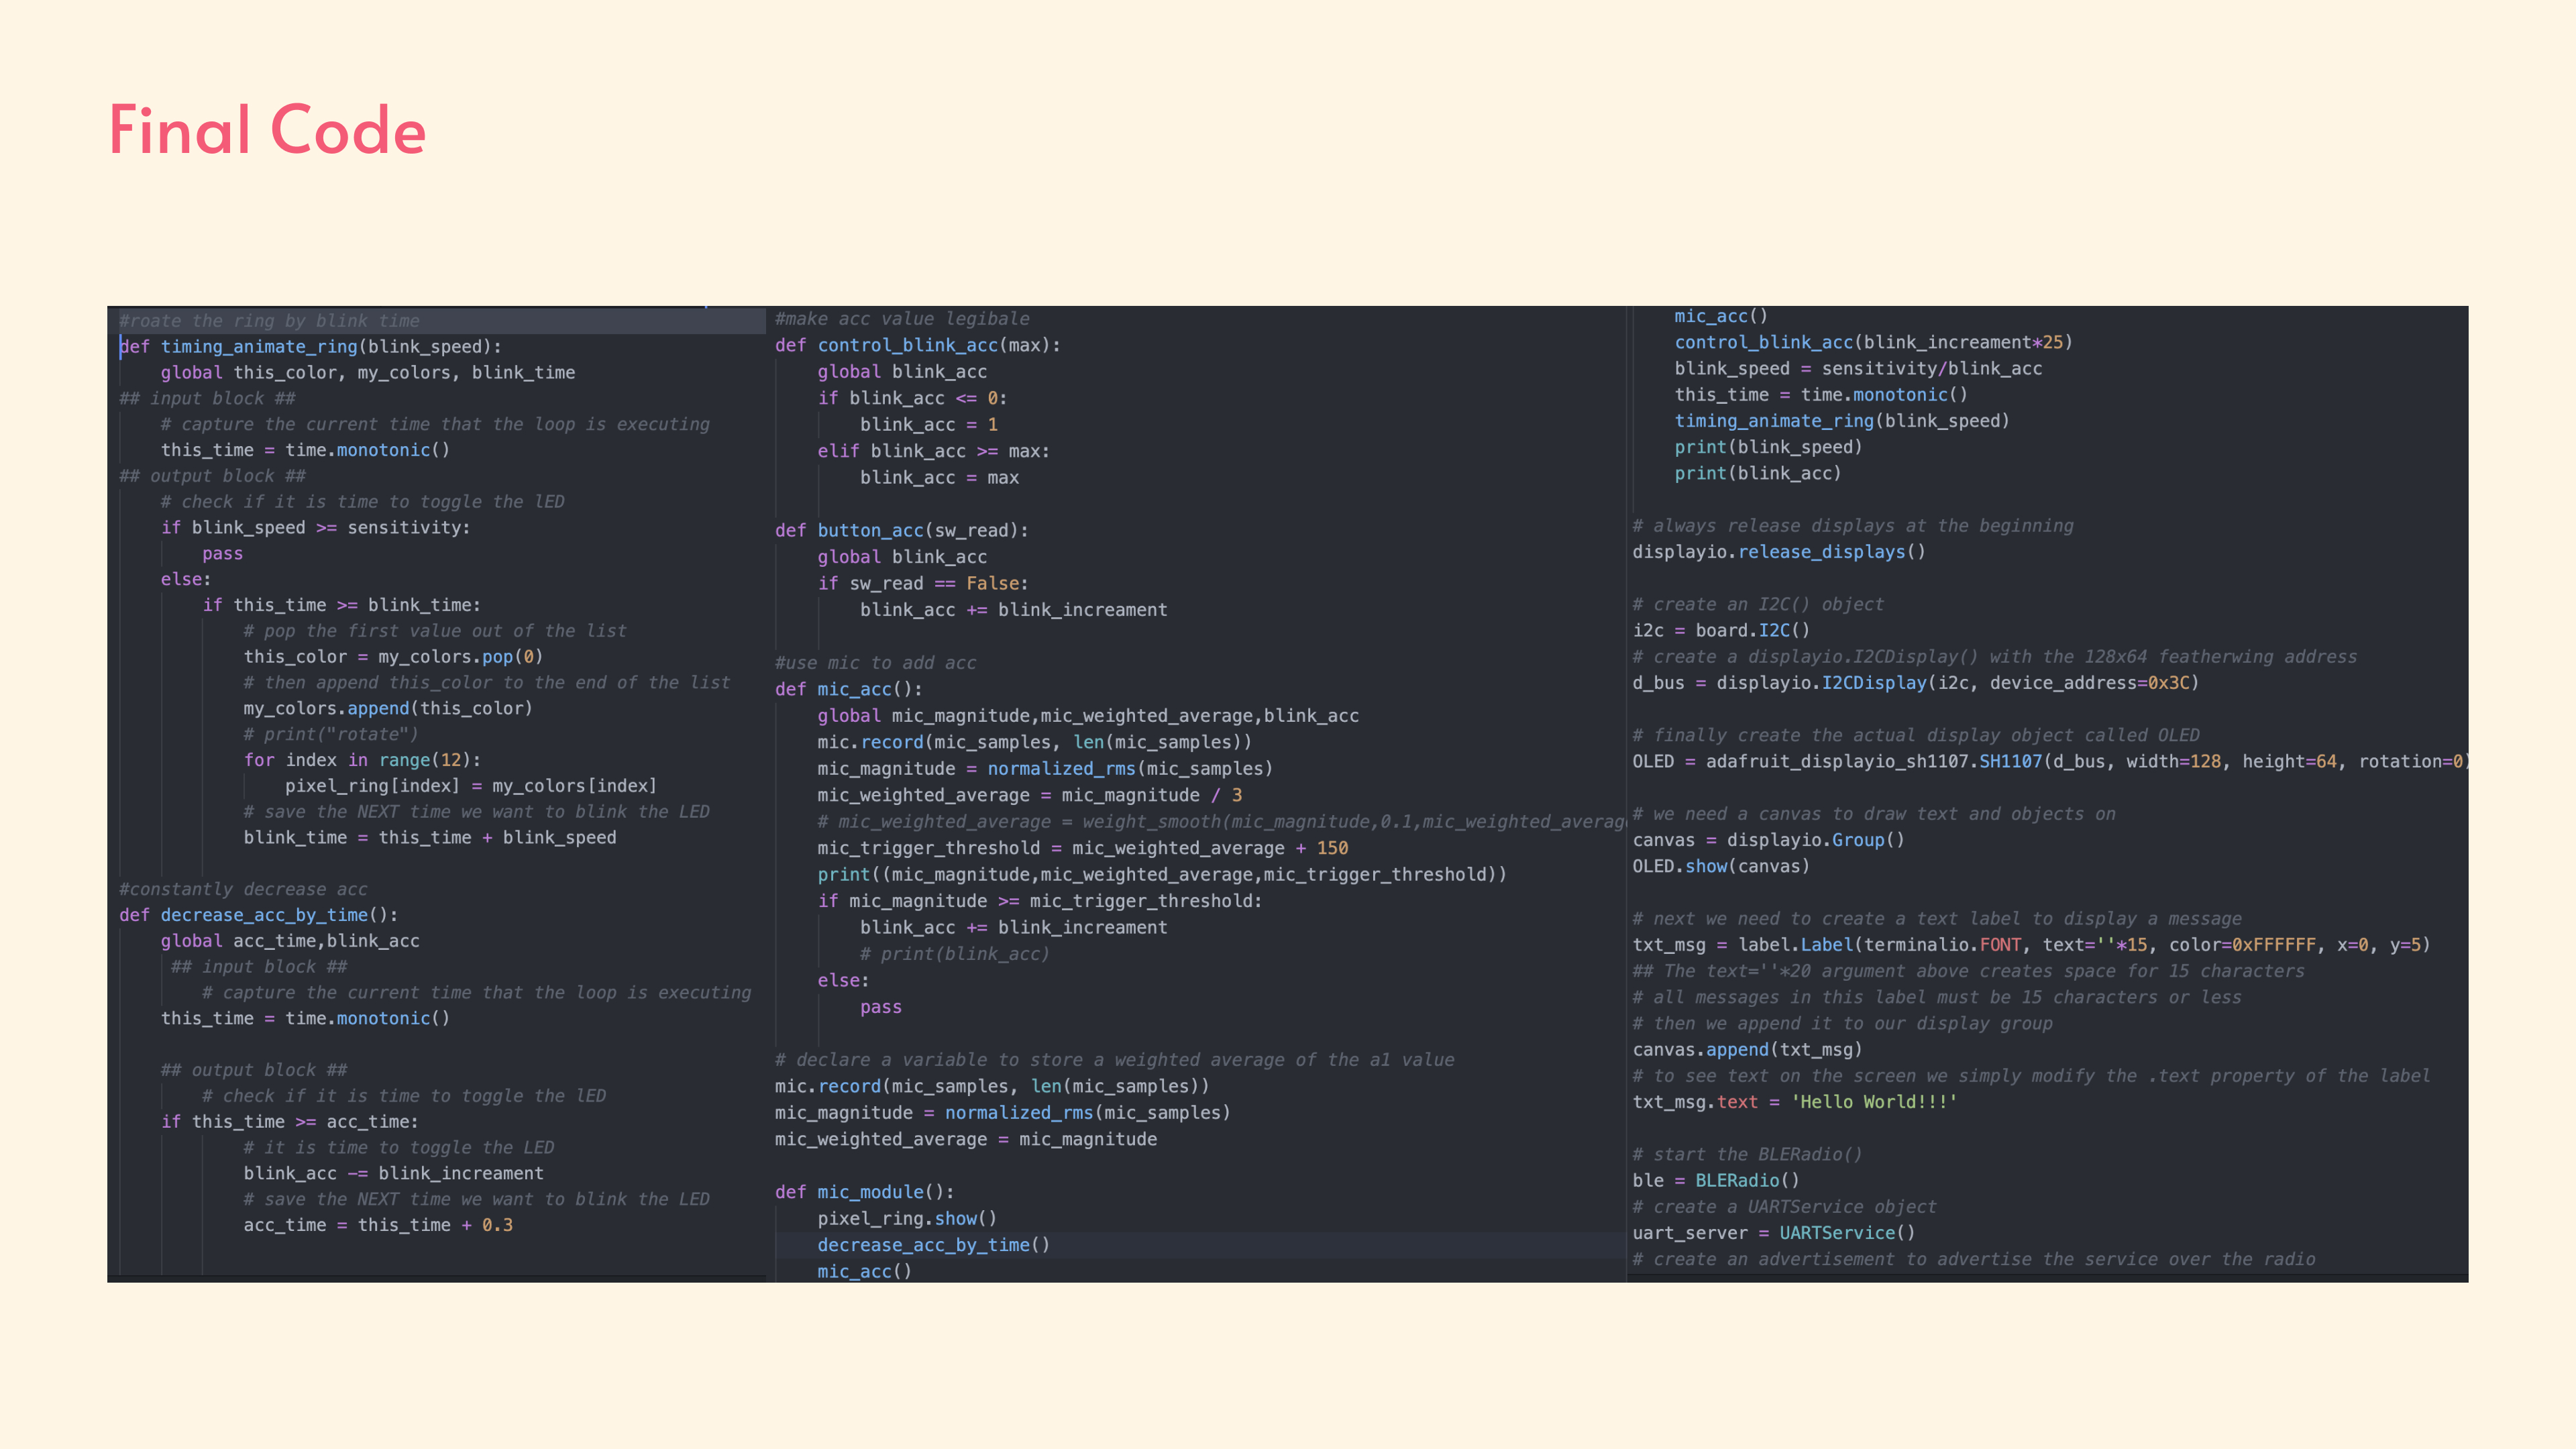Click the "Final Code" slide title
This screenshot has height=1449, width=2576.
pyautogui.click(x=267, y=131)
